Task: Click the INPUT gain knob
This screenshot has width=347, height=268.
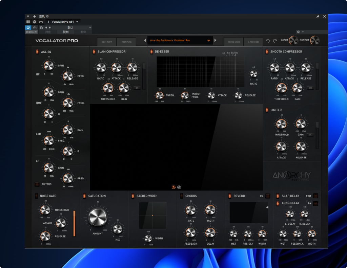Action: tap(294, 40)
